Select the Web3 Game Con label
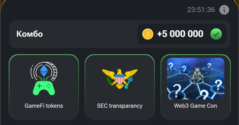This screenshot has height=125, width=239. pyautogui.click(x=196, y=106)
